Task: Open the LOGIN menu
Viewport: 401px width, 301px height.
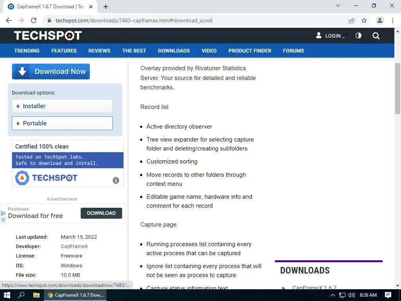Action: pos(330,36)
